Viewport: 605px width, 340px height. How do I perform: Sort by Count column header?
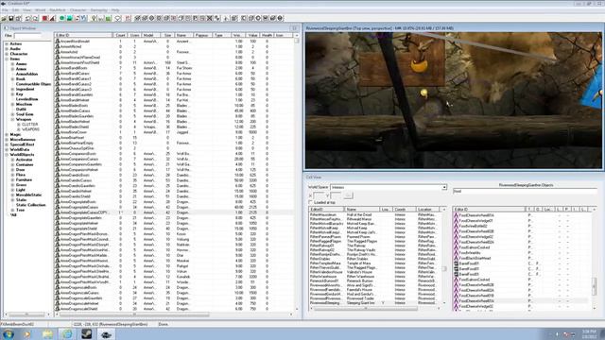pos(120,35)
